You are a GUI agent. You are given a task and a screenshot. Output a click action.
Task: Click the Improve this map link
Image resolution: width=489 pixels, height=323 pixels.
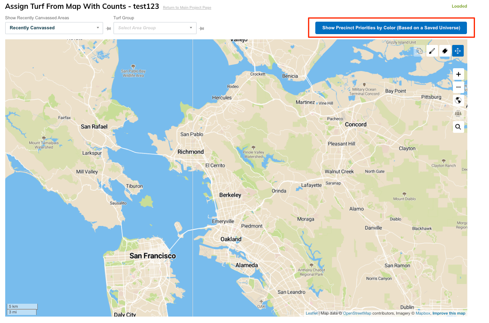pos(449,313)
